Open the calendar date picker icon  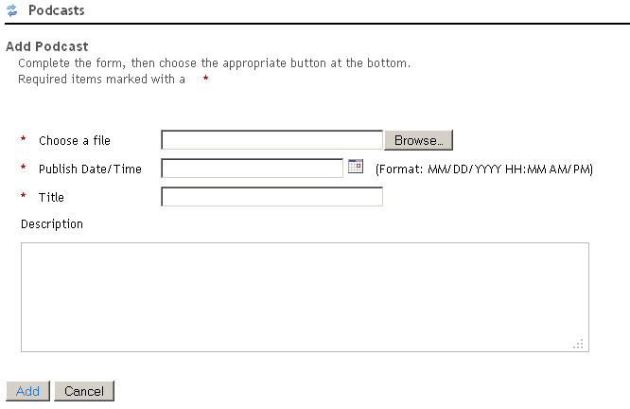point(356,167)
